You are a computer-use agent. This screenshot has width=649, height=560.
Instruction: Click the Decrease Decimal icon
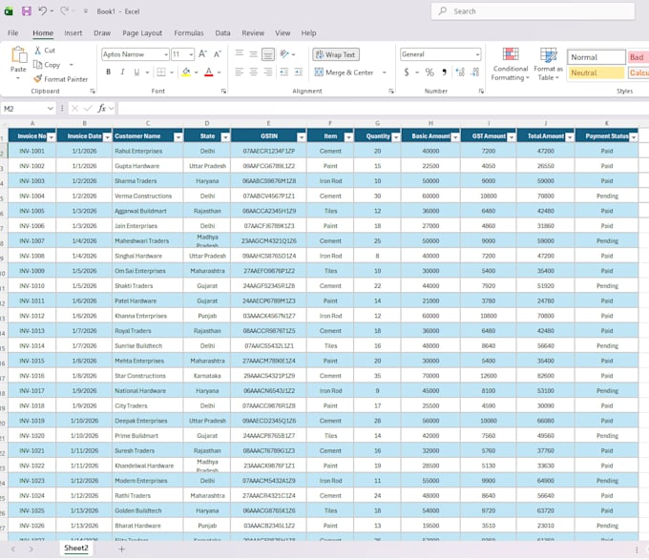(475, 73)
